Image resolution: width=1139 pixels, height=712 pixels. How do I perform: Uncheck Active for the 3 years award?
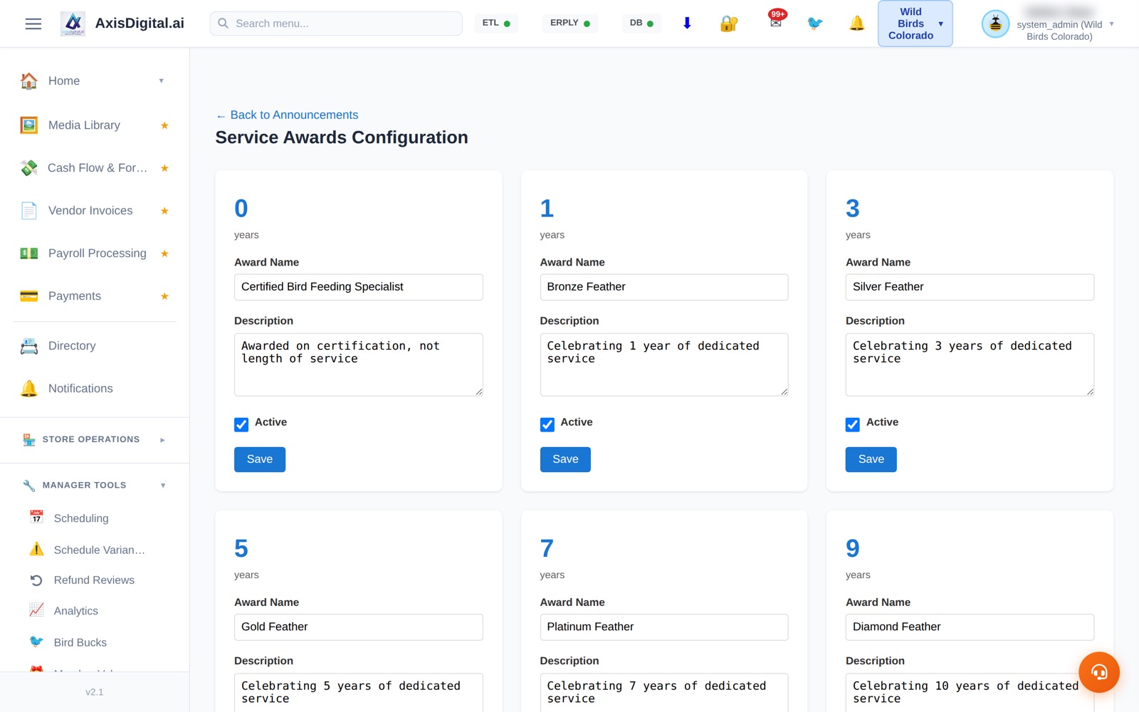click(853, 424)
